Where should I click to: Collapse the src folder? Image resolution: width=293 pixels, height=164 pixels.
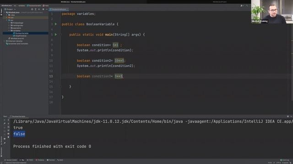point(7,20)
